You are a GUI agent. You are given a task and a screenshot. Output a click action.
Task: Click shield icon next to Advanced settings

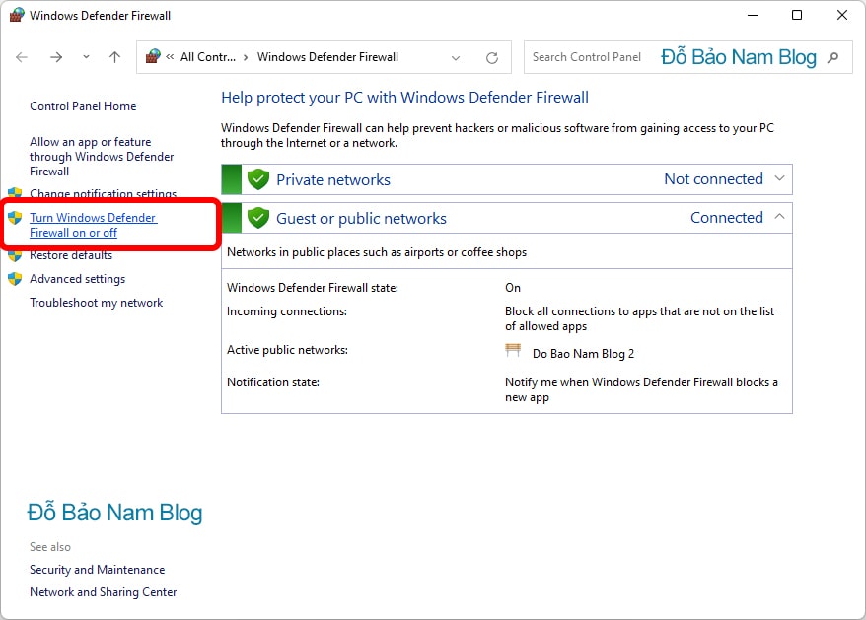(15, 279)
